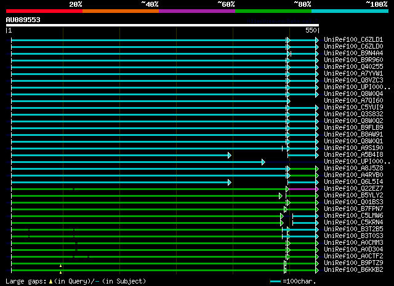Click the green ~80% identity legend segment

coord(273,11)
